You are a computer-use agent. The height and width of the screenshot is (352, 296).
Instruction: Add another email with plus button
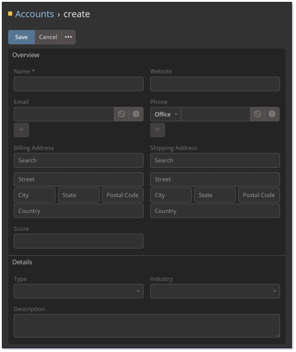22,130
